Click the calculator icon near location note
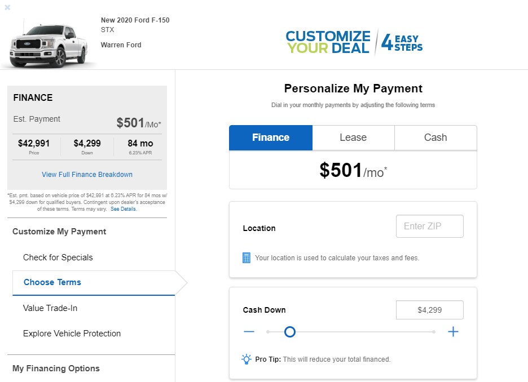Screen dimensions: 528x382 (247, 258)
